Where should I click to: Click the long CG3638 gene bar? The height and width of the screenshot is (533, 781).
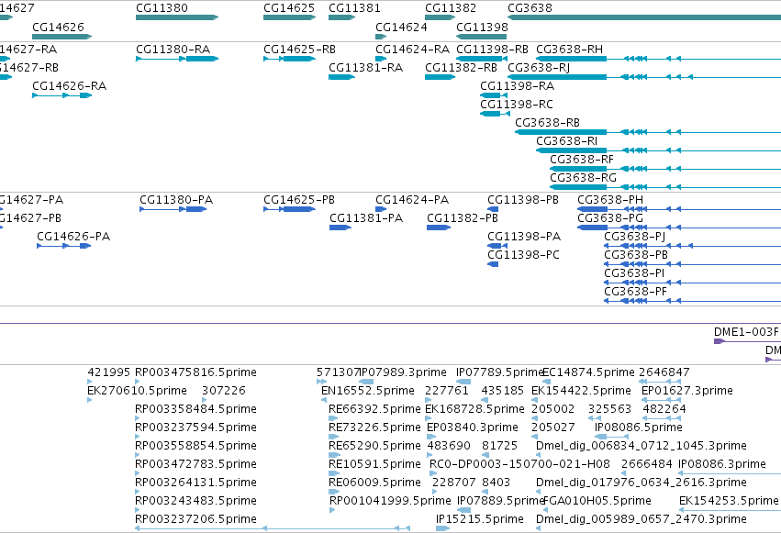click(644, 17)
